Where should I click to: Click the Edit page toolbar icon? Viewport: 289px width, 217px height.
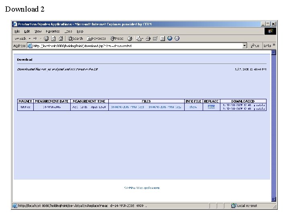pyautogui.click(x=155, y=39)
